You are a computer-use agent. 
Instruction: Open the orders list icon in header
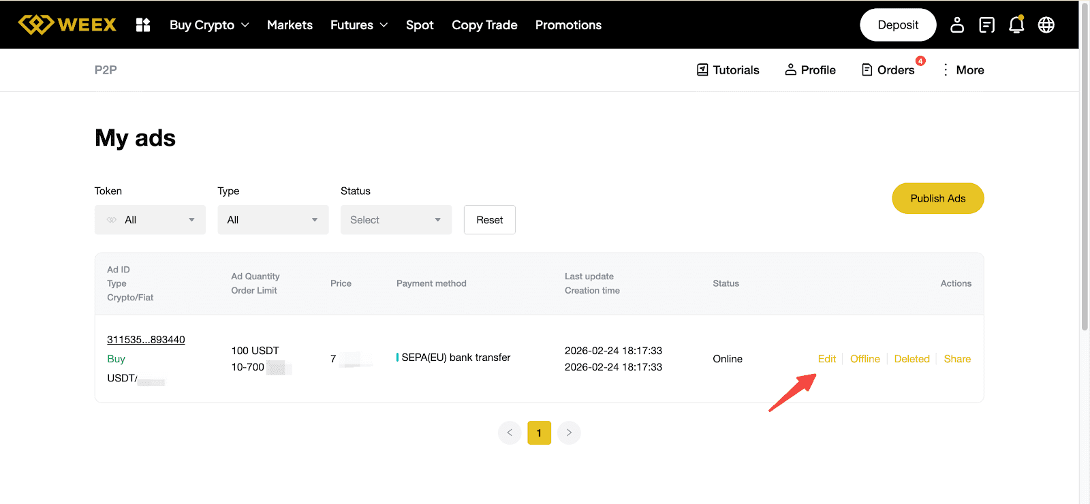pyautogui.click(x=986, y=25)
